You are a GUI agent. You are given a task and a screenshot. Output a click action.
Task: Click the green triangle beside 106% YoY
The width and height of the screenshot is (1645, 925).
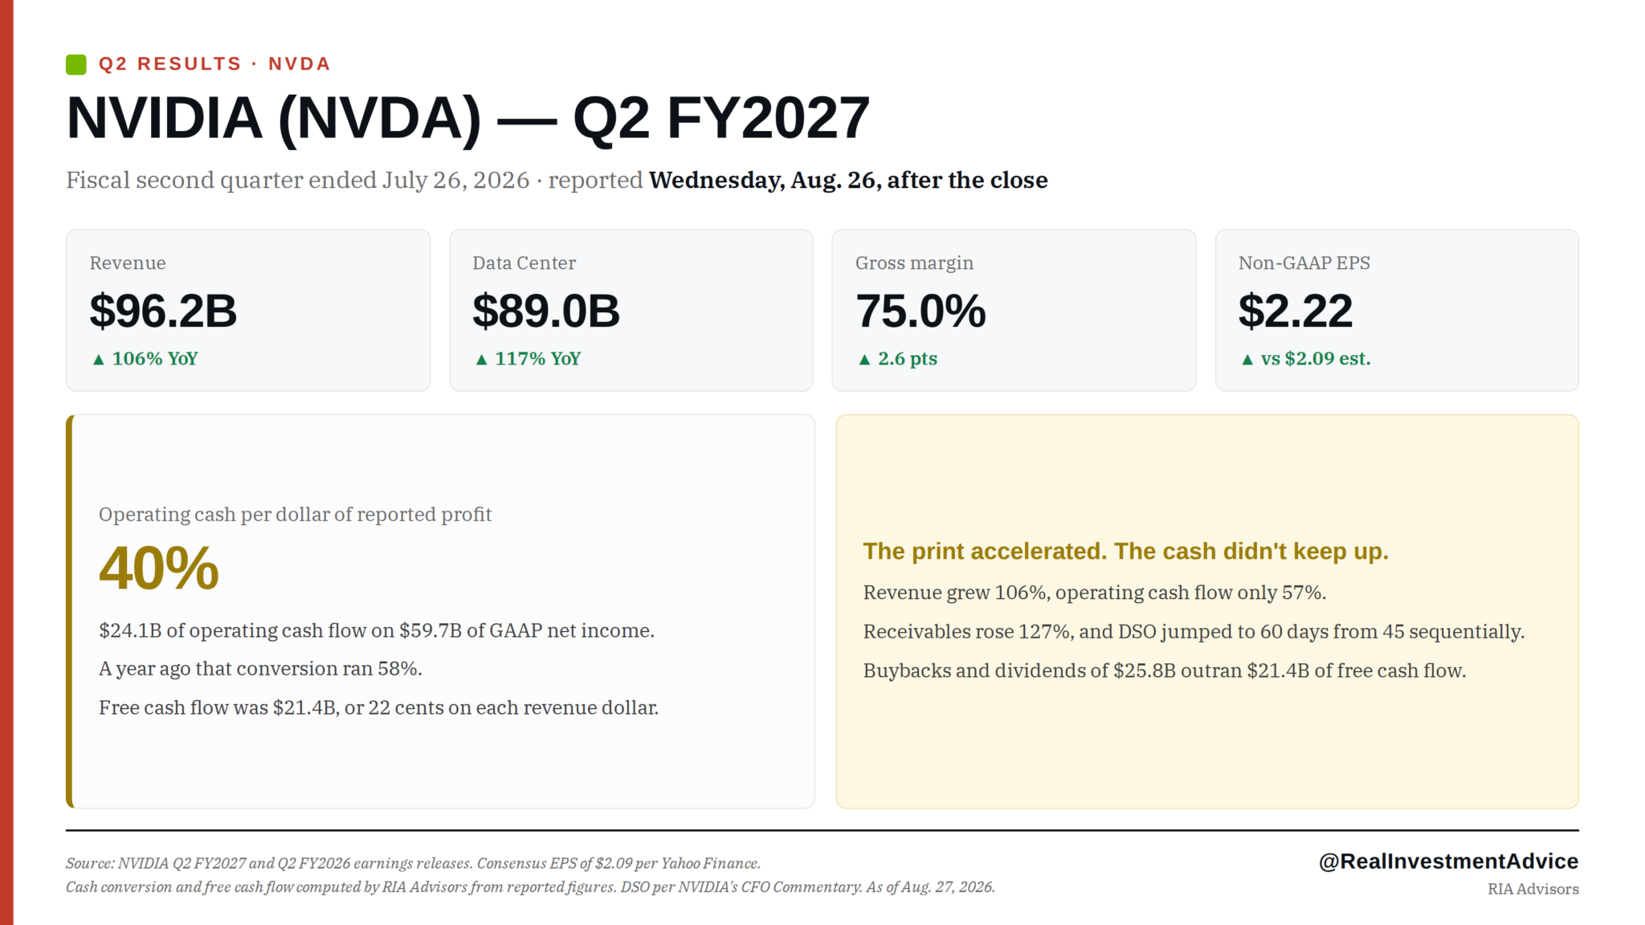pyautogui.click(x=99, y=360)
